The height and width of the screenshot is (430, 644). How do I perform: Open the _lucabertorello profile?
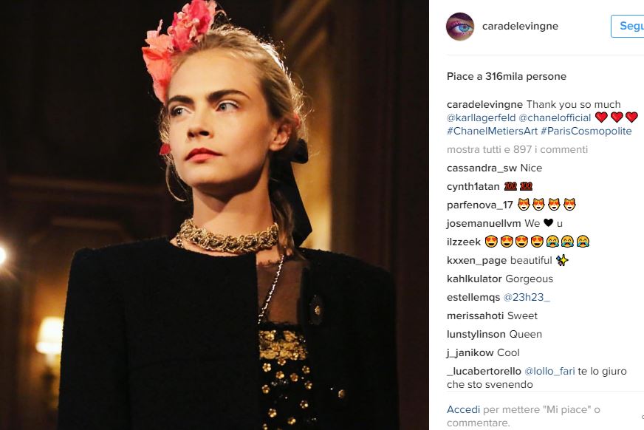[x=484, y=372]
